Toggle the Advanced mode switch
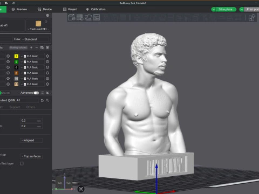The width and height of the screenshot is (259, 194). [36, 93]
